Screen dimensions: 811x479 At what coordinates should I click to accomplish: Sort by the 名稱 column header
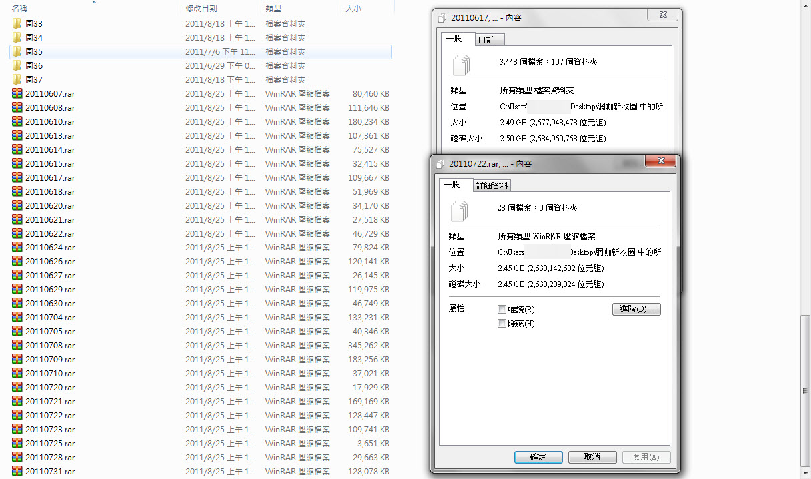[20, 8]
